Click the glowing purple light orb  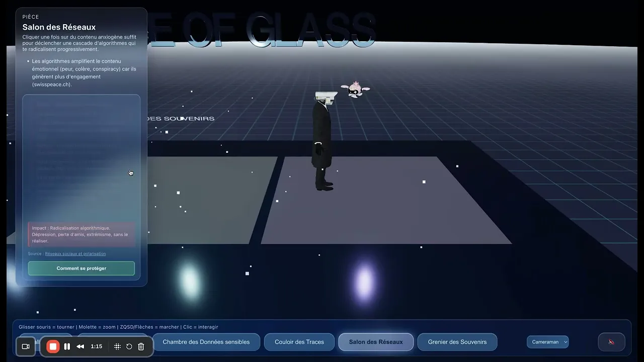coord(365,282)
